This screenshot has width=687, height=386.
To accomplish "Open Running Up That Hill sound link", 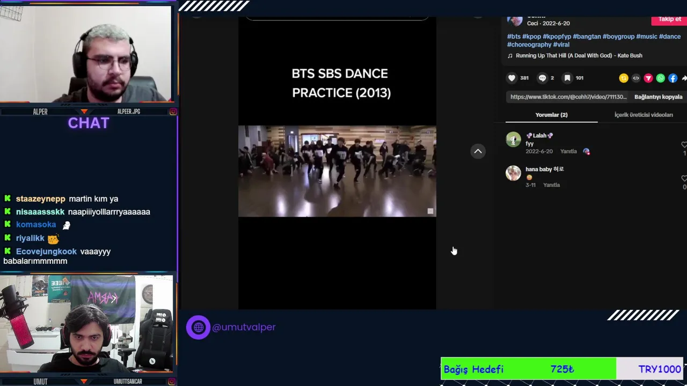I will pos(579,56).
